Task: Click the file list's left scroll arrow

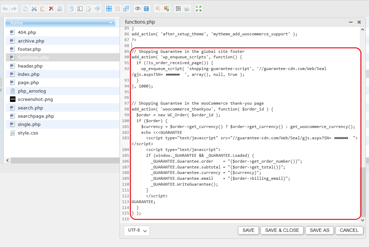Action: pyautogui.click(x=8, y=160)
